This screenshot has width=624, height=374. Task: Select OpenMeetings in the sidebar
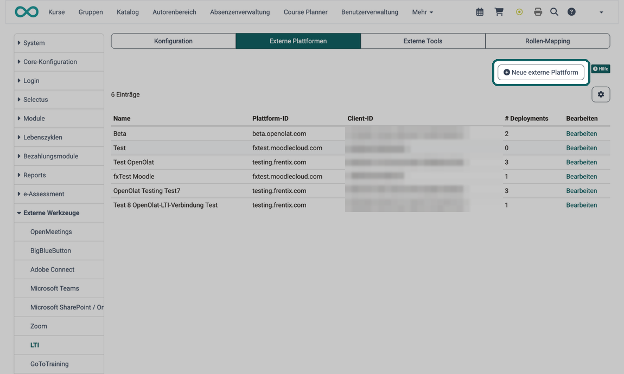(59, 231)
